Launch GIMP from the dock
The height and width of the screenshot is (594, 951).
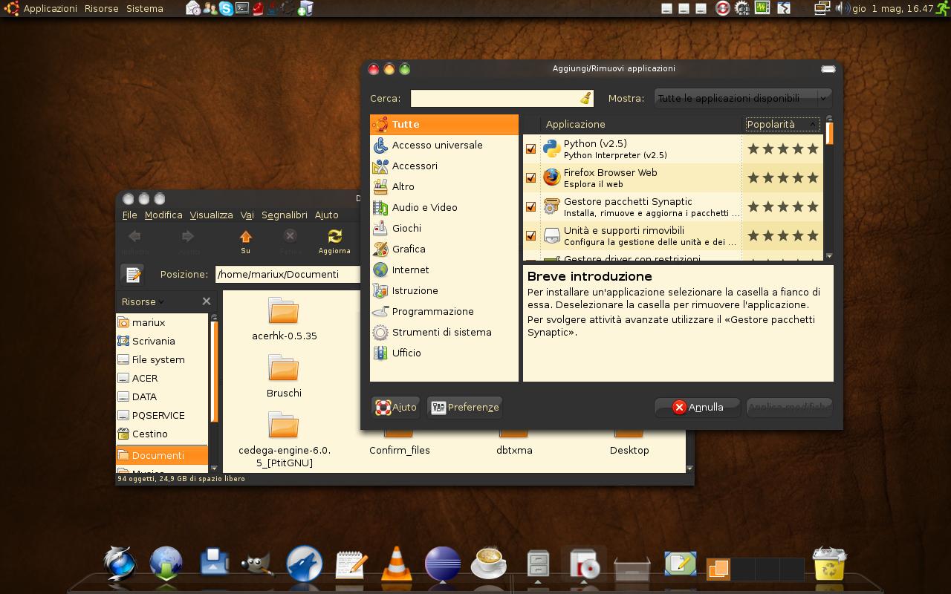pyautogui.click(x=258, y=565)
